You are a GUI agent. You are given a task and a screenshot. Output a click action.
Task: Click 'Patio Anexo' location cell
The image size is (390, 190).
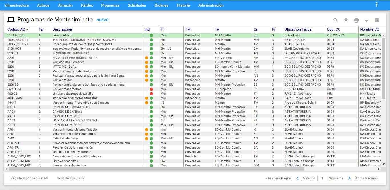[293, 35]
